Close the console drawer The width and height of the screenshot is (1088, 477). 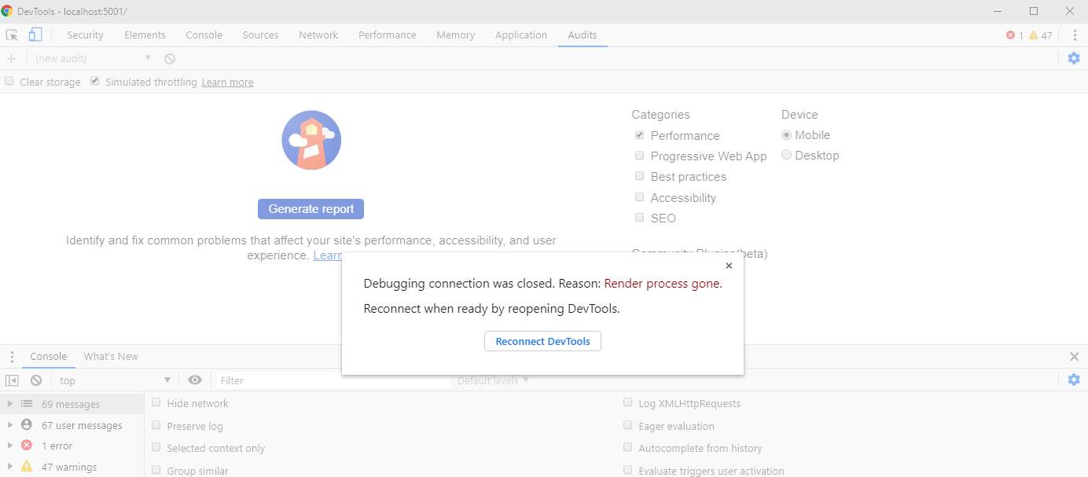tap(1075, 357)
